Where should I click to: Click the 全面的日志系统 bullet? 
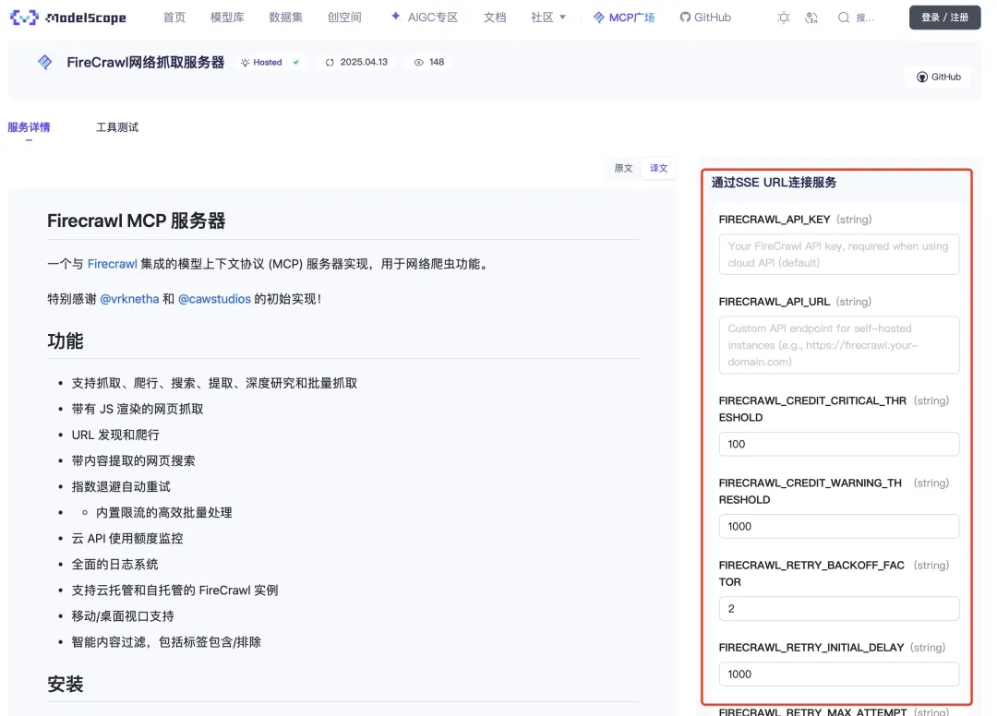coord(114,564)
